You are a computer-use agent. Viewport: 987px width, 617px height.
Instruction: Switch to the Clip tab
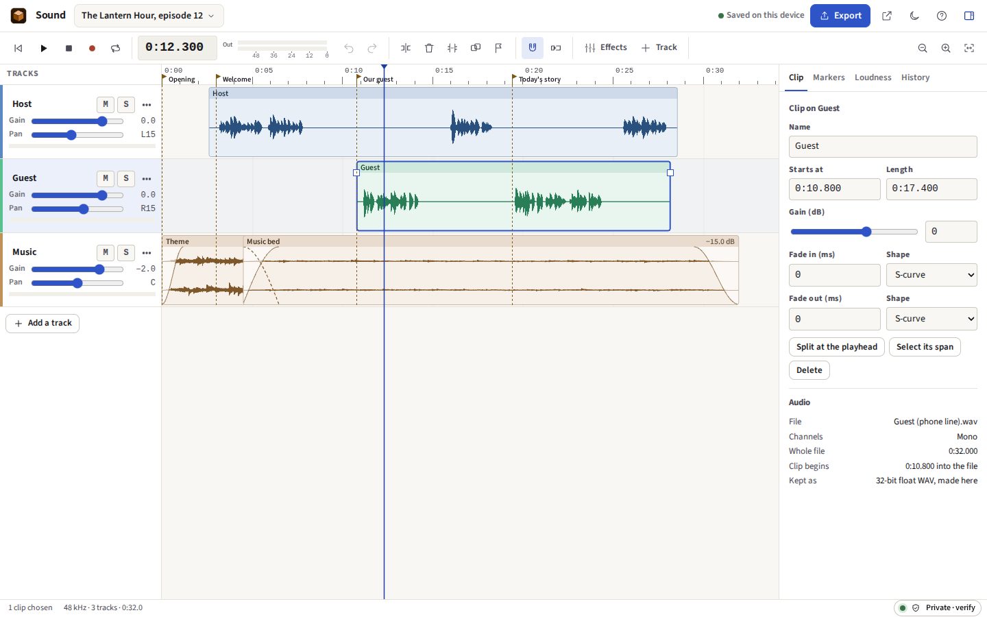click(x=796, y=77)
